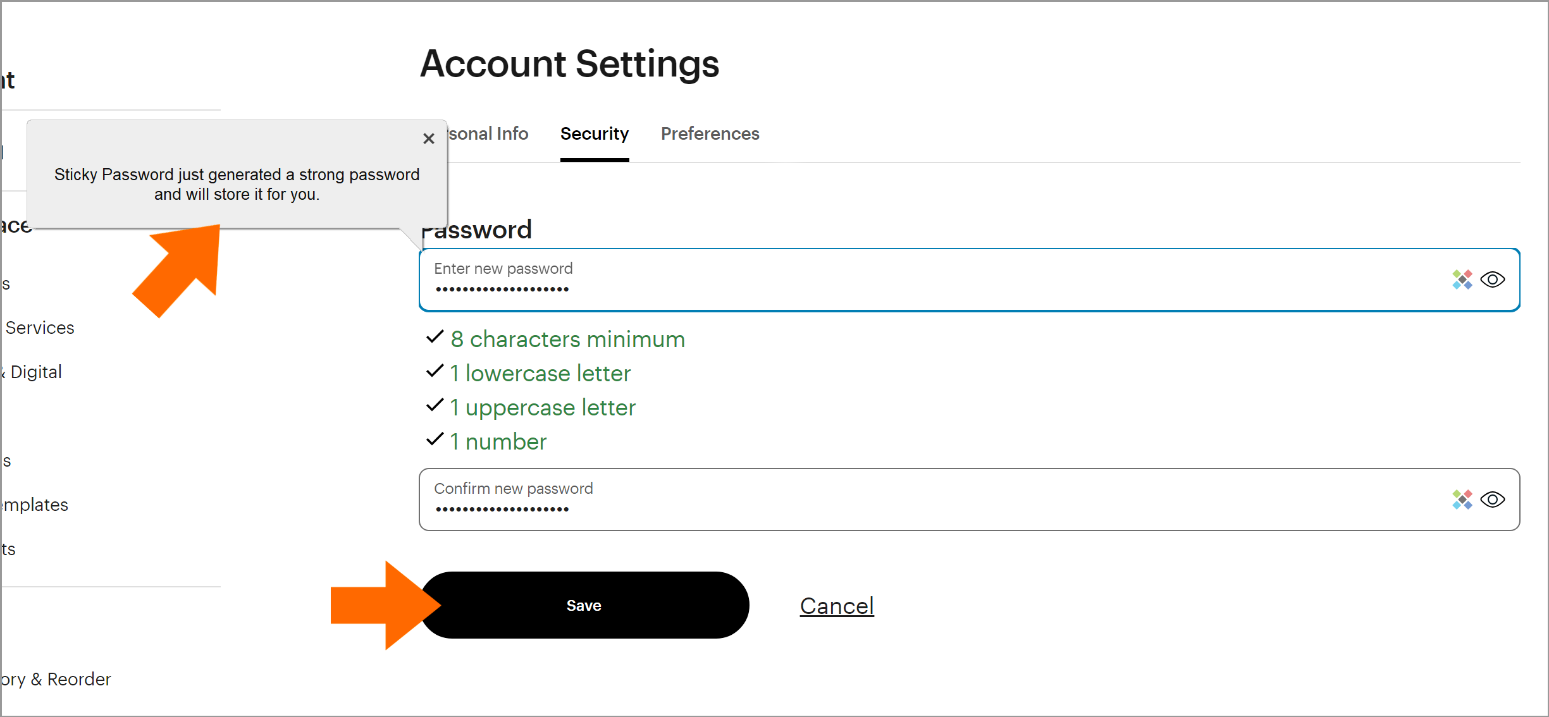Show the confirm password with eye icon
1549x717 pixels.
1493,499
